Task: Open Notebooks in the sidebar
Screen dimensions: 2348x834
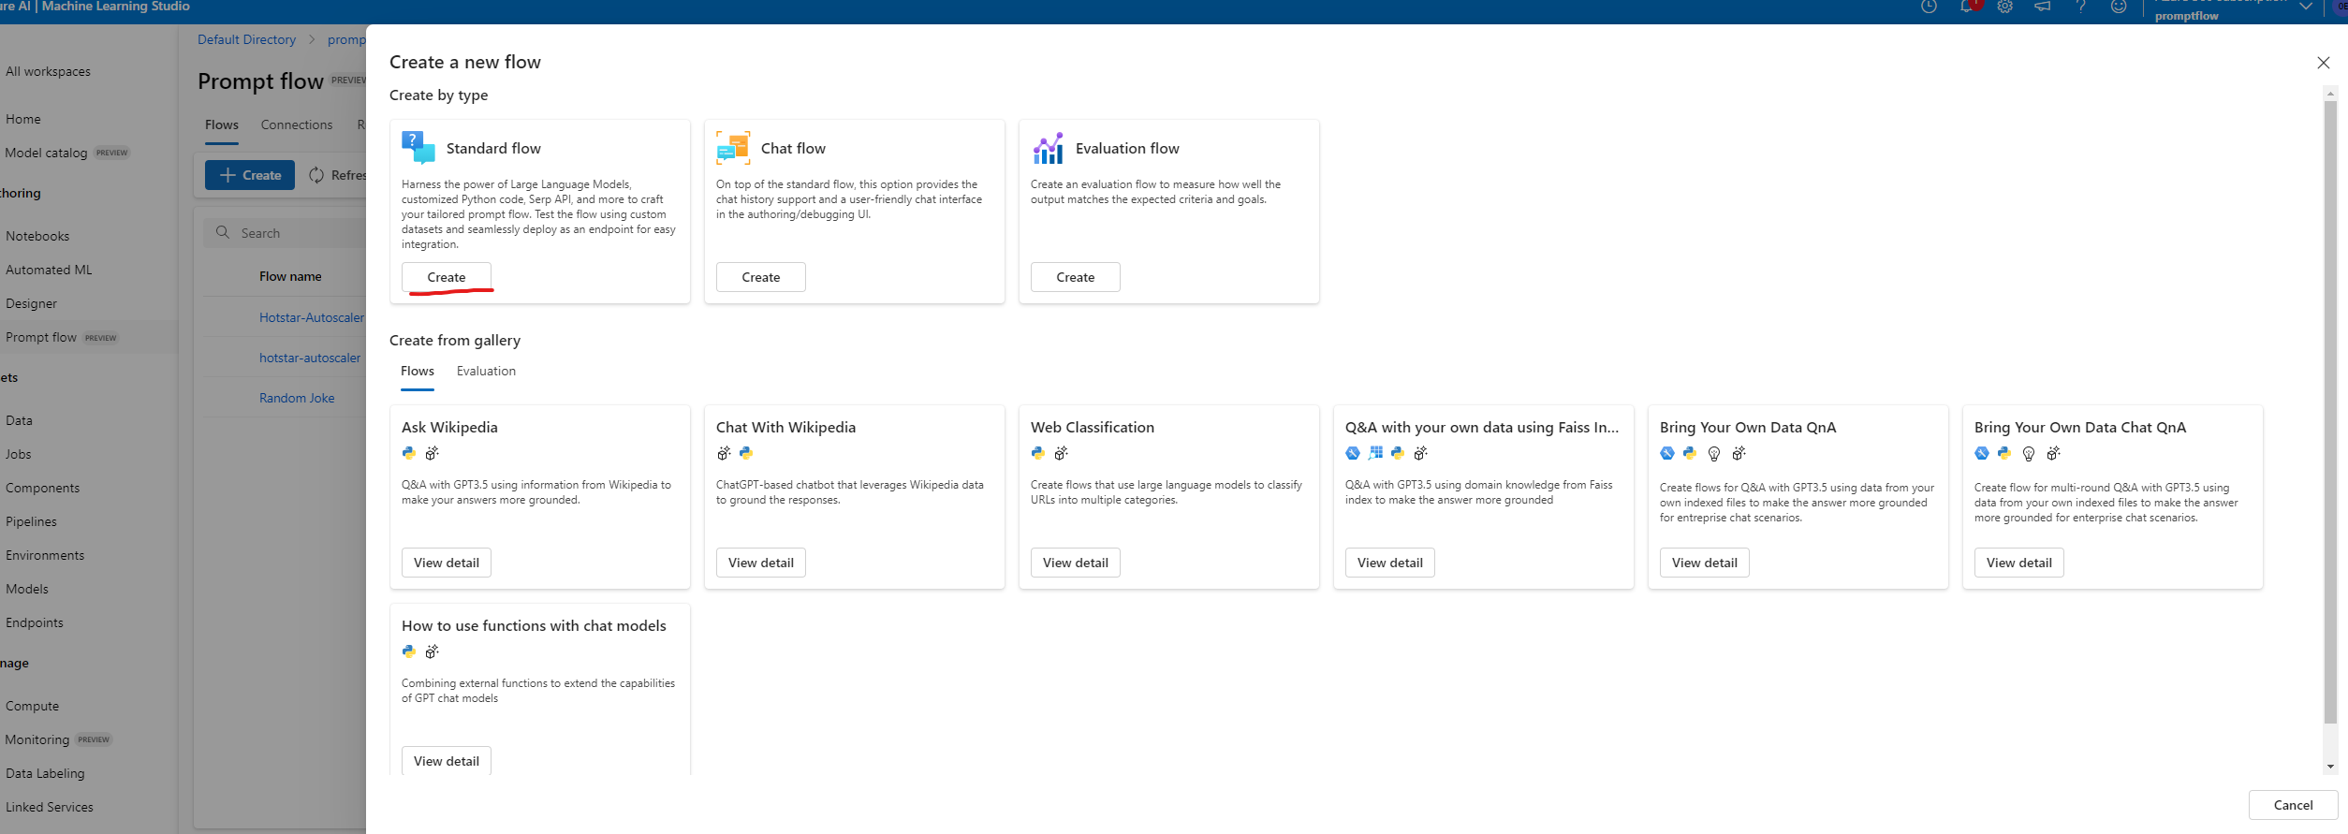Action: point(37,236)
